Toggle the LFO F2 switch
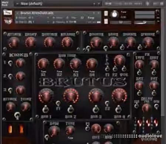 115,69
